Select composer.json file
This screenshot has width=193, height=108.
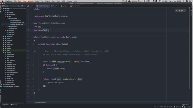pyautogui.click(x=10, y=67)
